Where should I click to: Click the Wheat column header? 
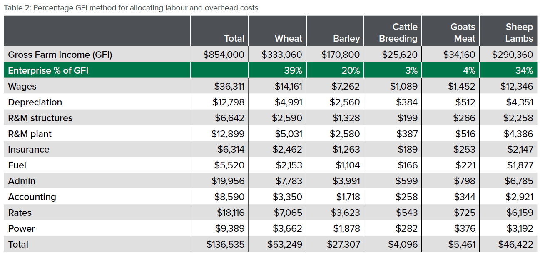pyautogui.click(x=288, y=38)
